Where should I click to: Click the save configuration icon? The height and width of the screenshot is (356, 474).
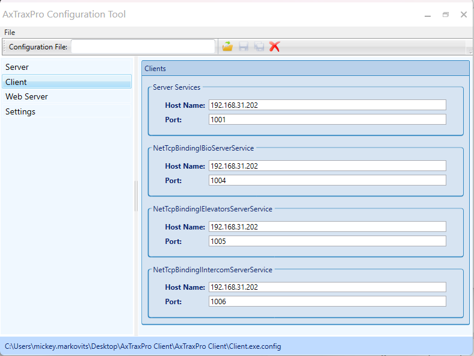(244, 46)
